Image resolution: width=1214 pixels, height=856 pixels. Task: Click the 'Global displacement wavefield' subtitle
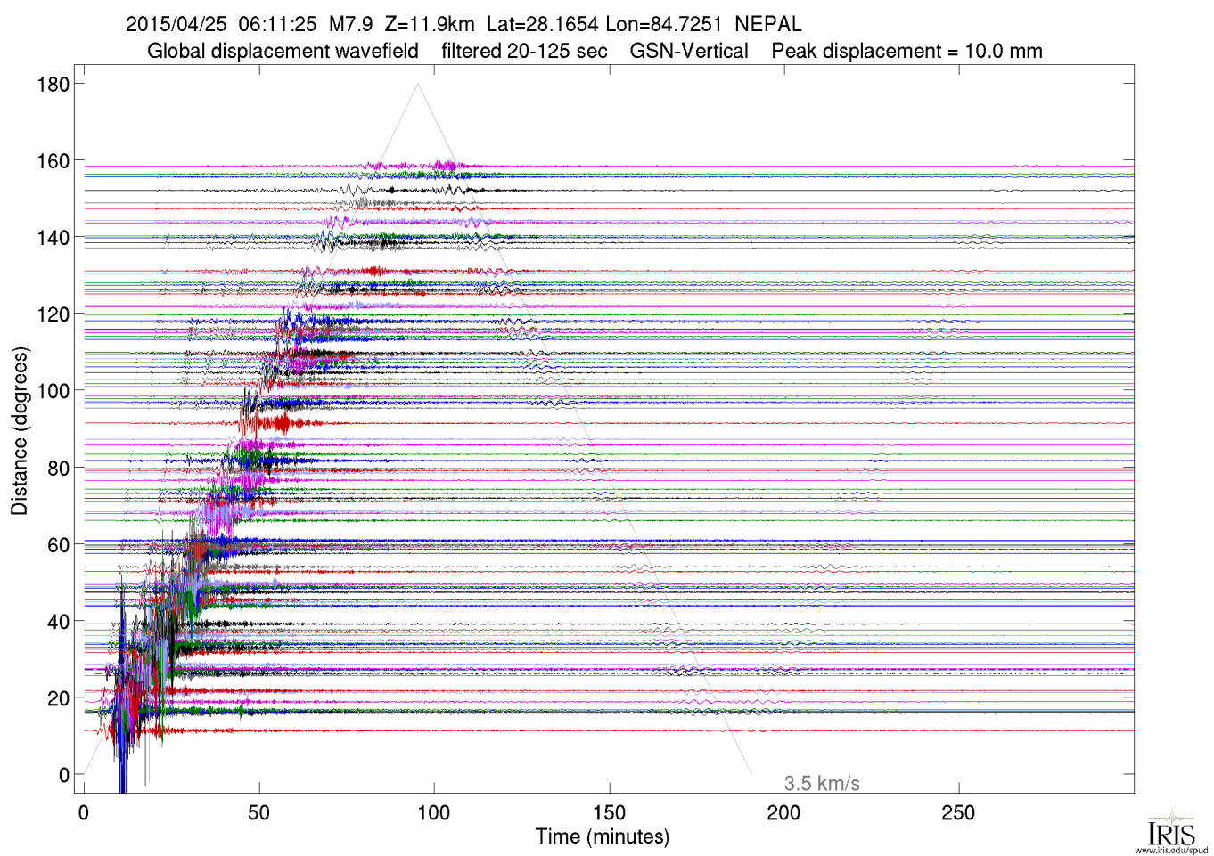pos(283,51)
